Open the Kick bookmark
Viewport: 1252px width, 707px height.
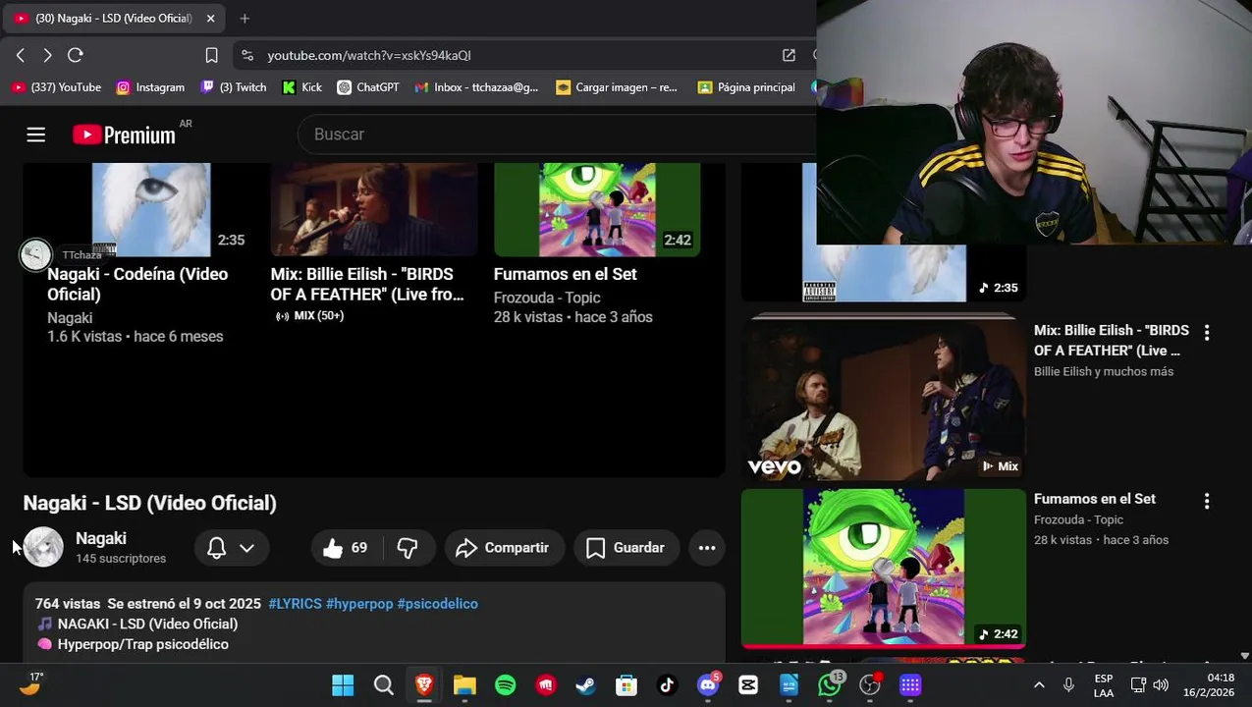pos(302,87)
